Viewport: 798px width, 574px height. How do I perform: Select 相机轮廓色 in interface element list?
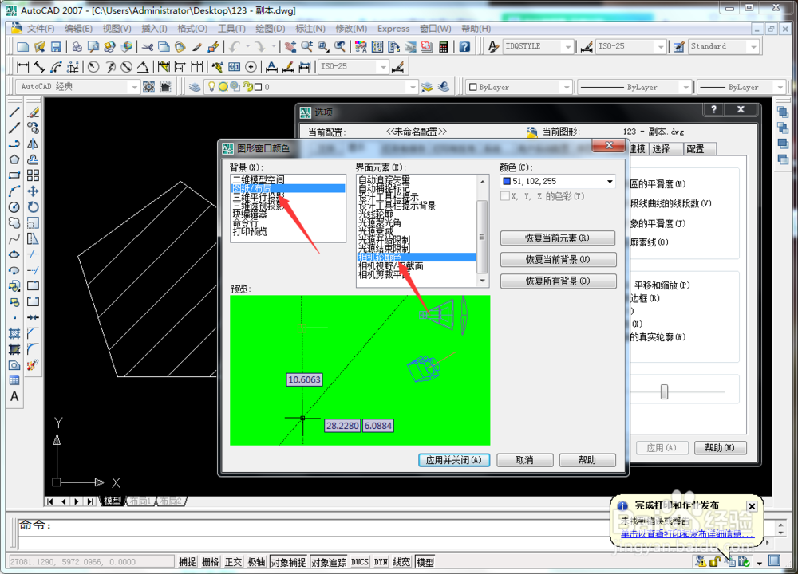417,258
